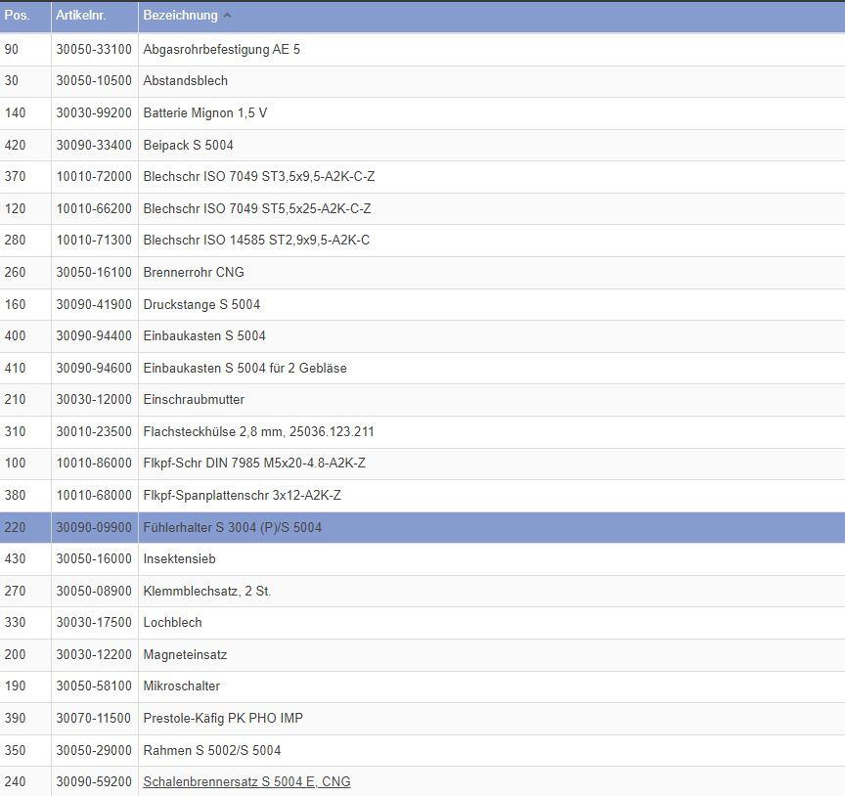Click article number 30050-08900

click(94, 591)
